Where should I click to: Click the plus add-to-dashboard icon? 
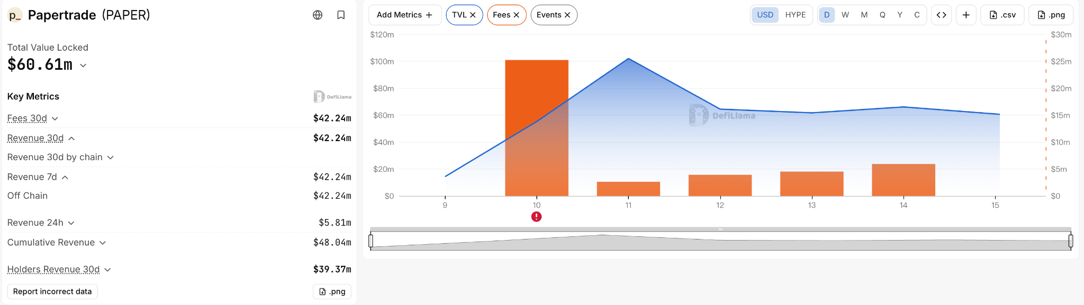966,15
